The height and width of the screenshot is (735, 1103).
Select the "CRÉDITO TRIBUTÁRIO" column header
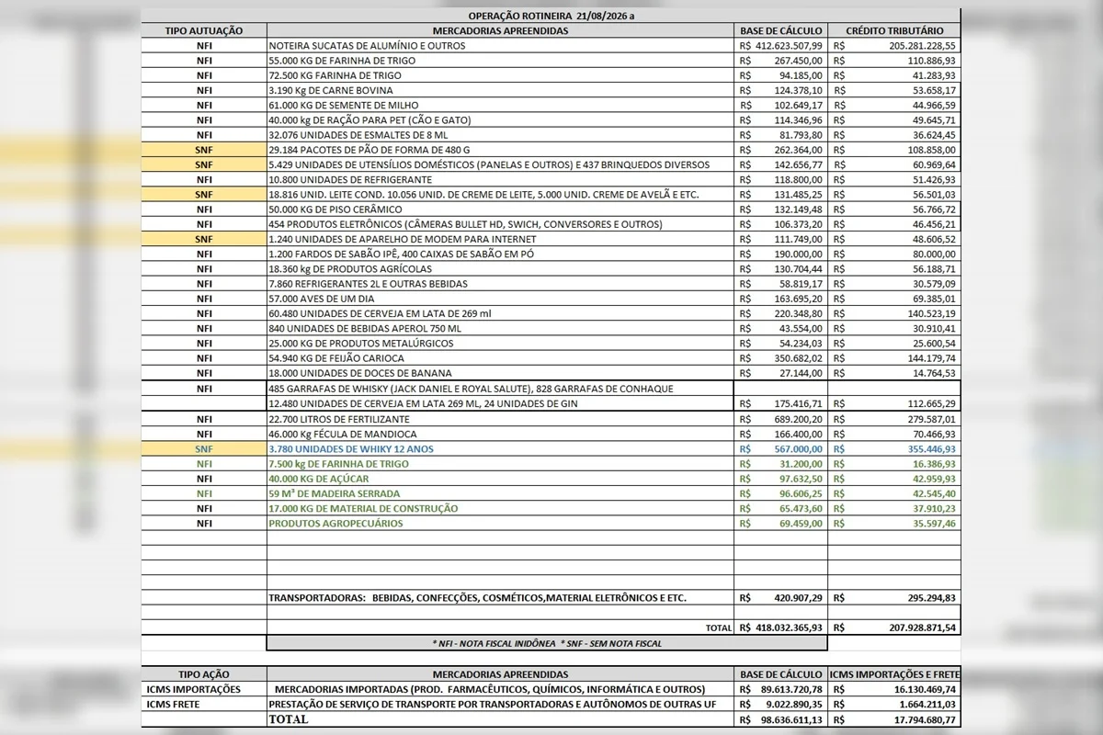click(x=893, y=30)
